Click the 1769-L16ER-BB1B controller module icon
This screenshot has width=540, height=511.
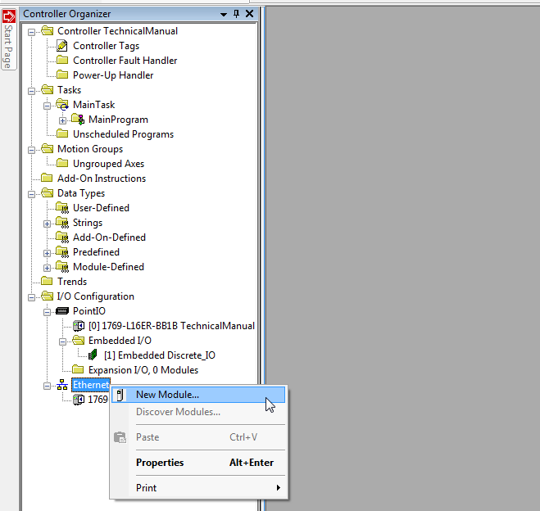tap(79, 326)
